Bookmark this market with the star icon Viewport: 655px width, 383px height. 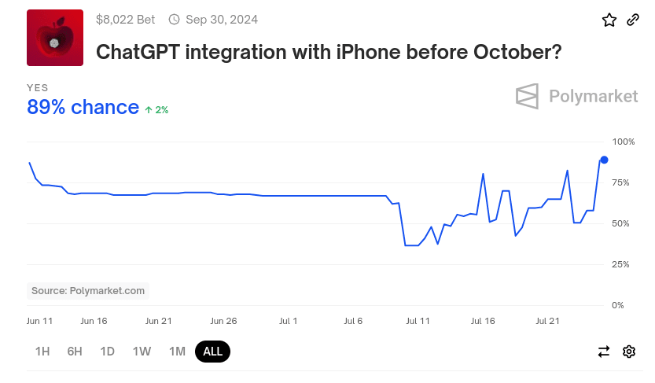point(609,20)
